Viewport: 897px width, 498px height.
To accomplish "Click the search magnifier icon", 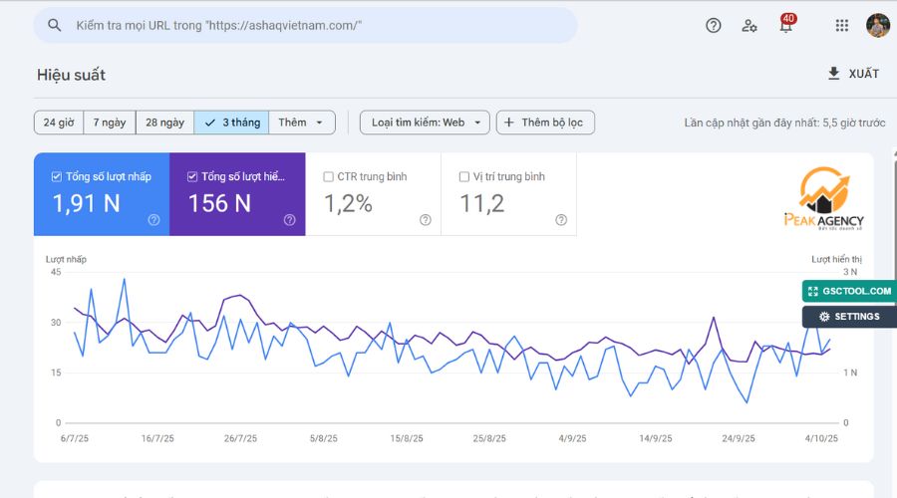I will click(55, 26).
